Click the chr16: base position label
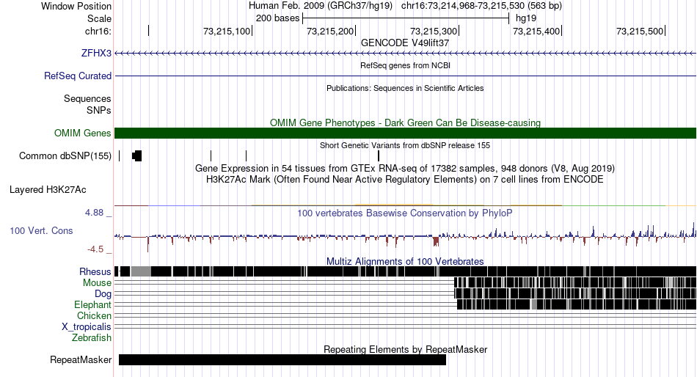Viewport: 697px width, 377px height. [98, 31]
